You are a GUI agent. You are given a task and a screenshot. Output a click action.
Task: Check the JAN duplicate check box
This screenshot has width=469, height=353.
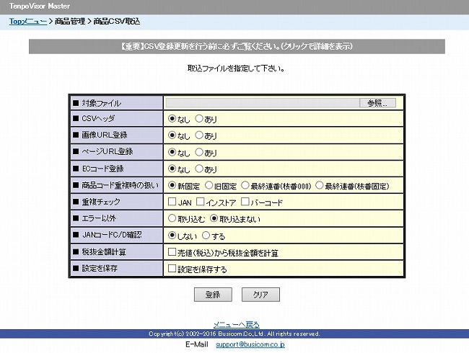172,202
